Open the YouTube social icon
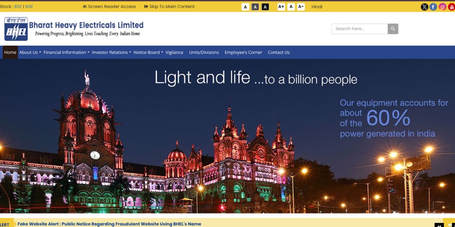This screenshot has width=455, height=227. pos(451,7)
